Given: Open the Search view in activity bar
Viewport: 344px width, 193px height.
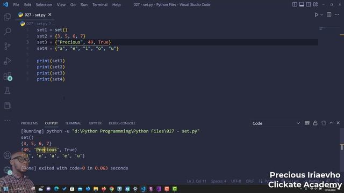Looking at the screenshot, I should pos(8,31).
